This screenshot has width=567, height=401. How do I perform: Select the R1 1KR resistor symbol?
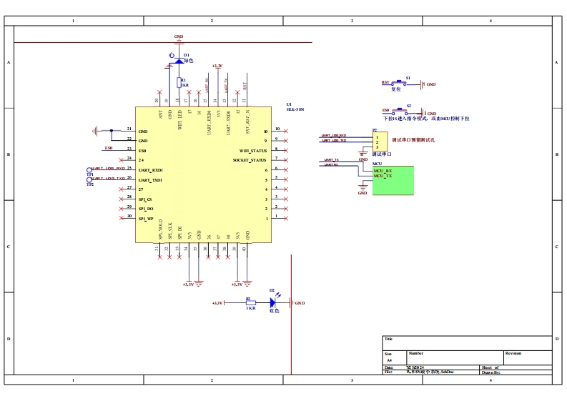pyautogui.click(x=179, y=82)
